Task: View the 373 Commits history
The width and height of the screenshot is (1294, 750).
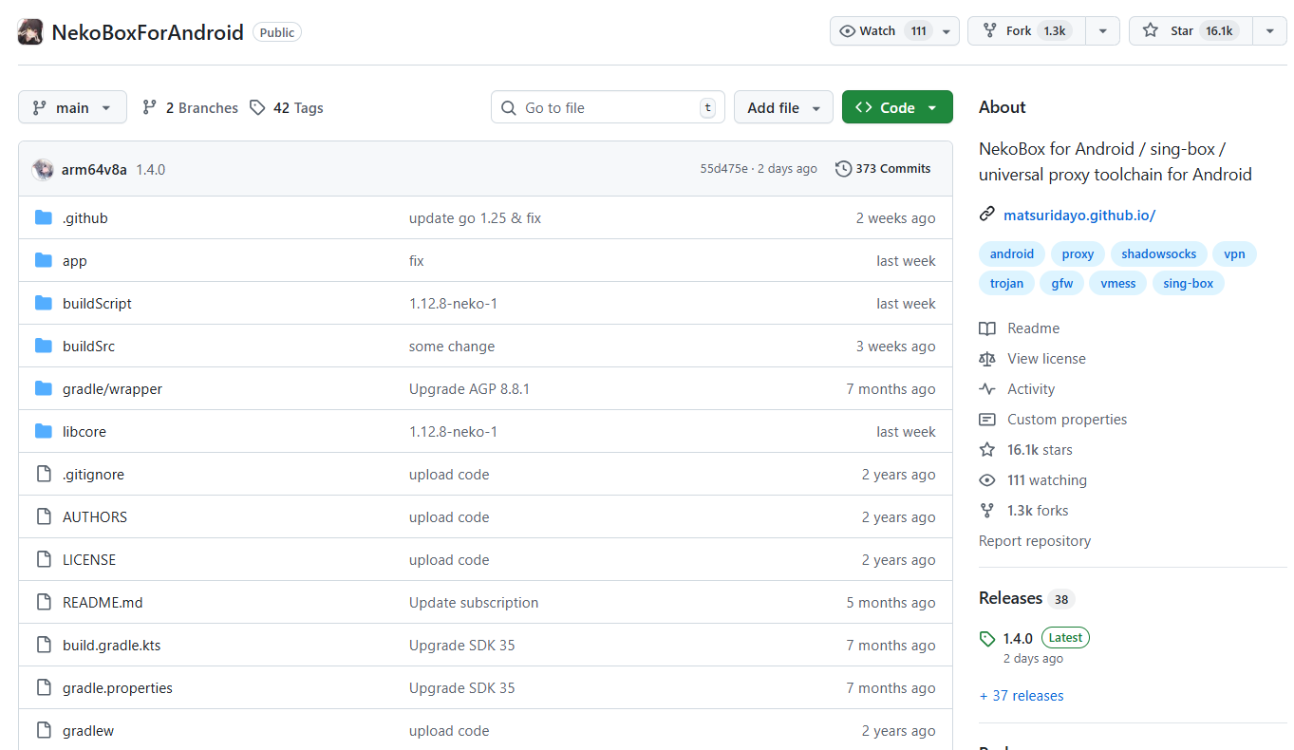Action: point(883,168)
